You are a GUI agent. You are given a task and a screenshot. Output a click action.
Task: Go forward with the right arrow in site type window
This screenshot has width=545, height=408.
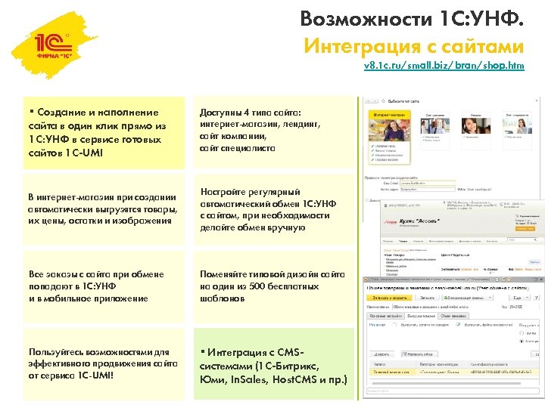pos(375,101)
